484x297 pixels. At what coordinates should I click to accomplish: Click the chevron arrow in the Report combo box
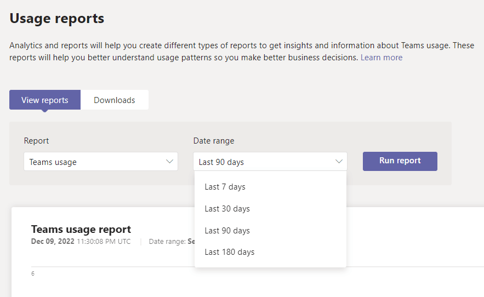169,162
